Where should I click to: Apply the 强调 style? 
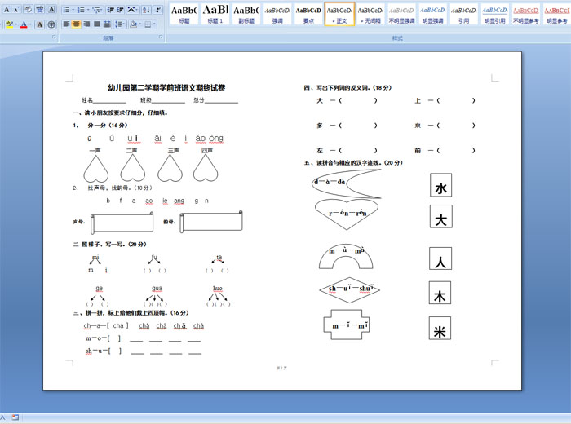(x=277, y=15)
